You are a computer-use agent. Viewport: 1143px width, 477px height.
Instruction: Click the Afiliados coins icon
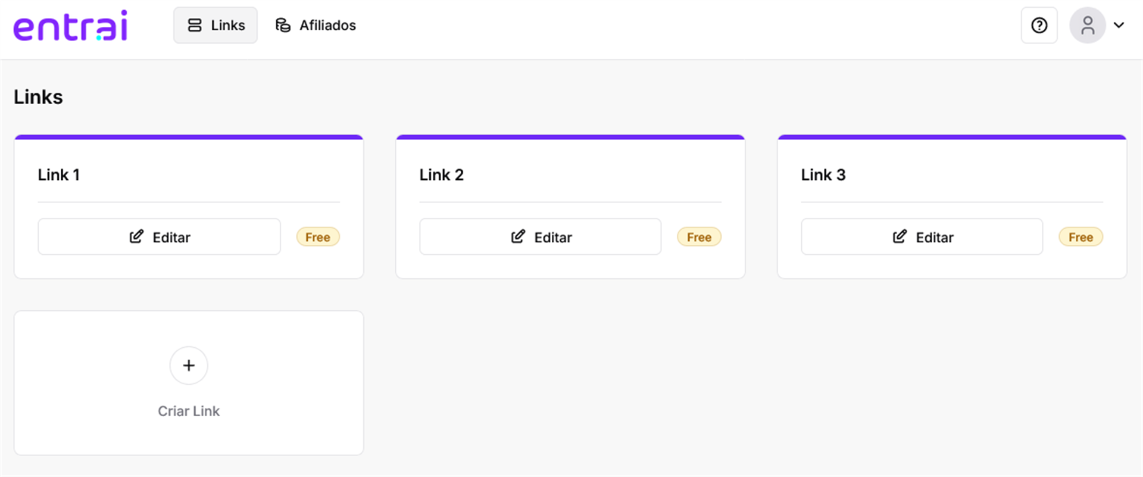[x=283, y=26]
